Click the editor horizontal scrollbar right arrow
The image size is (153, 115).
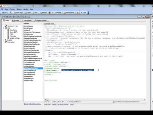coord(145,99)
